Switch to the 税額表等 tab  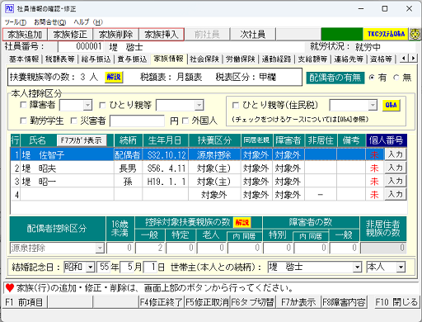(x=60, y=59)
